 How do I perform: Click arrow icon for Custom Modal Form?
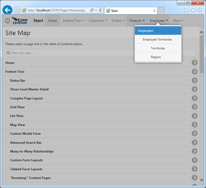coord(195,133)
